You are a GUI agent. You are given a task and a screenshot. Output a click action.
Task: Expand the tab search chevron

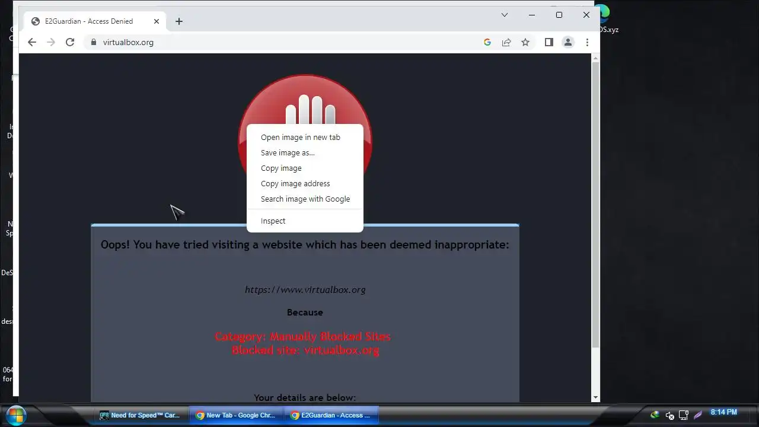coord(505,15)
